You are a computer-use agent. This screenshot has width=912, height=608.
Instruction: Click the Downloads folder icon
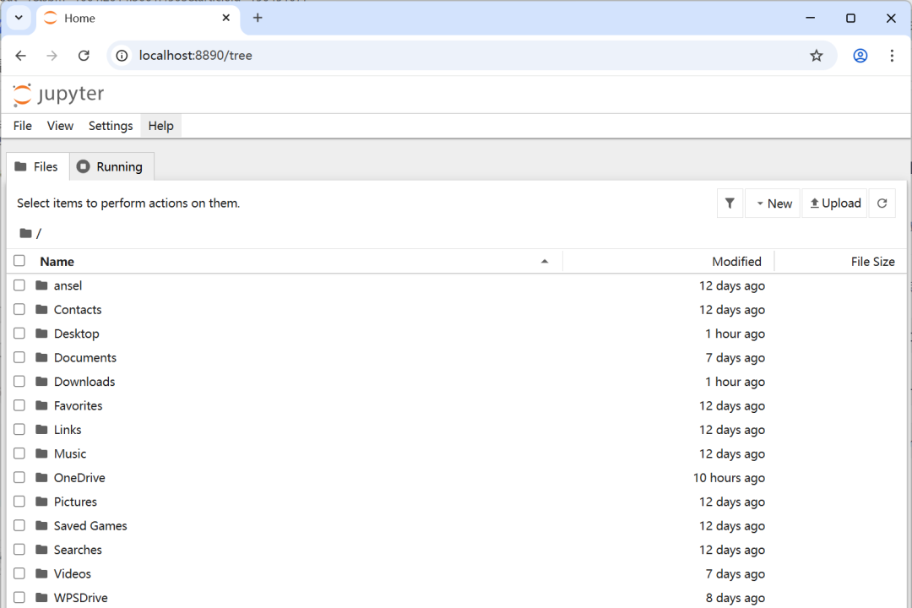(x=41, y=381)
